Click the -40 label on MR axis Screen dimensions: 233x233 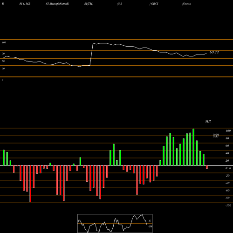[x=227, y=183]
